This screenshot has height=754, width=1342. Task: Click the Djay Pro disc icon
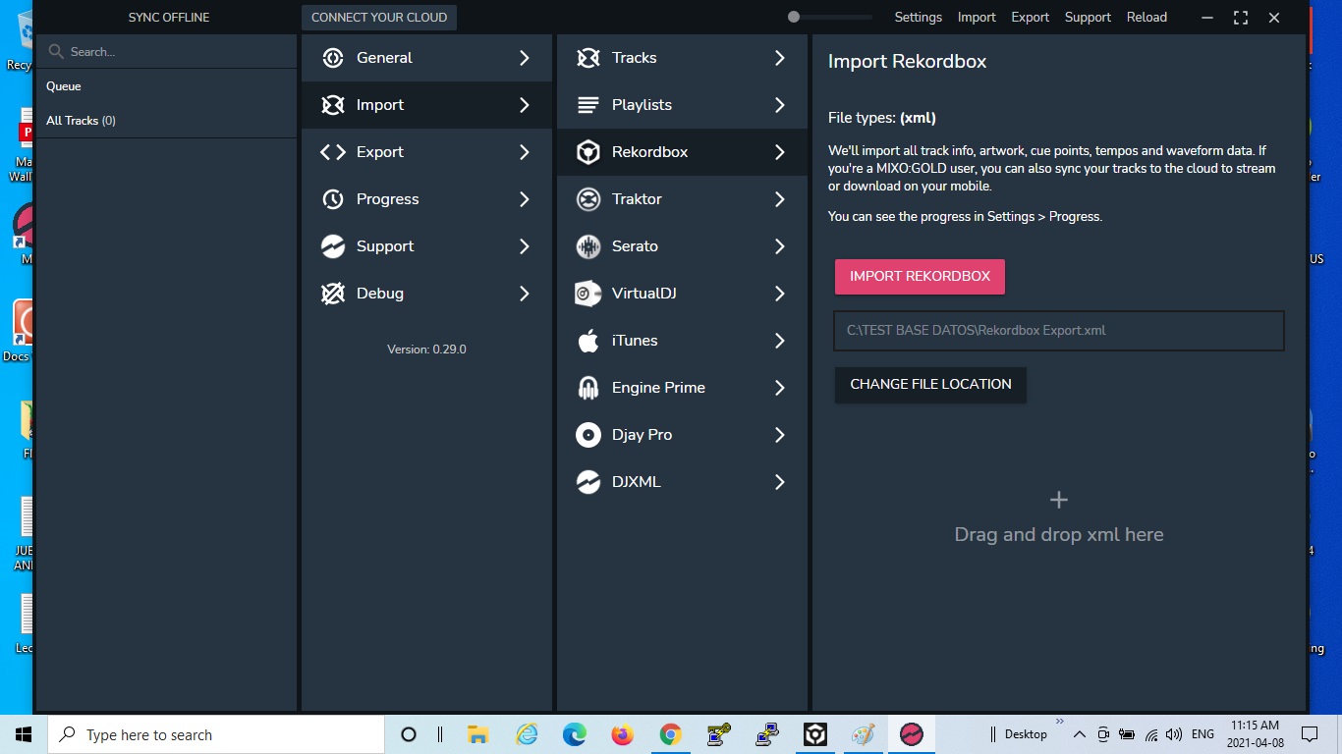(587, 435)
